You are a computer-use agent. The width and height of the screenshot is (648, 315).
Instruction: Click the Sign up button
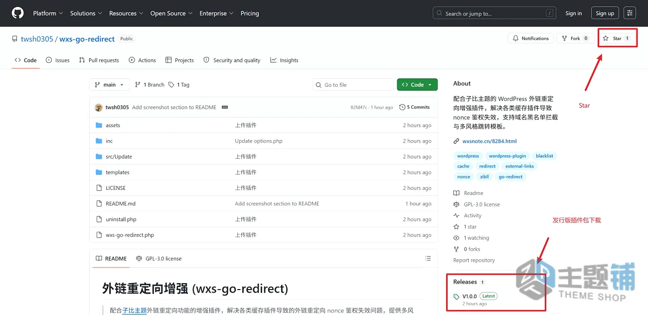(x=605, y=13)
